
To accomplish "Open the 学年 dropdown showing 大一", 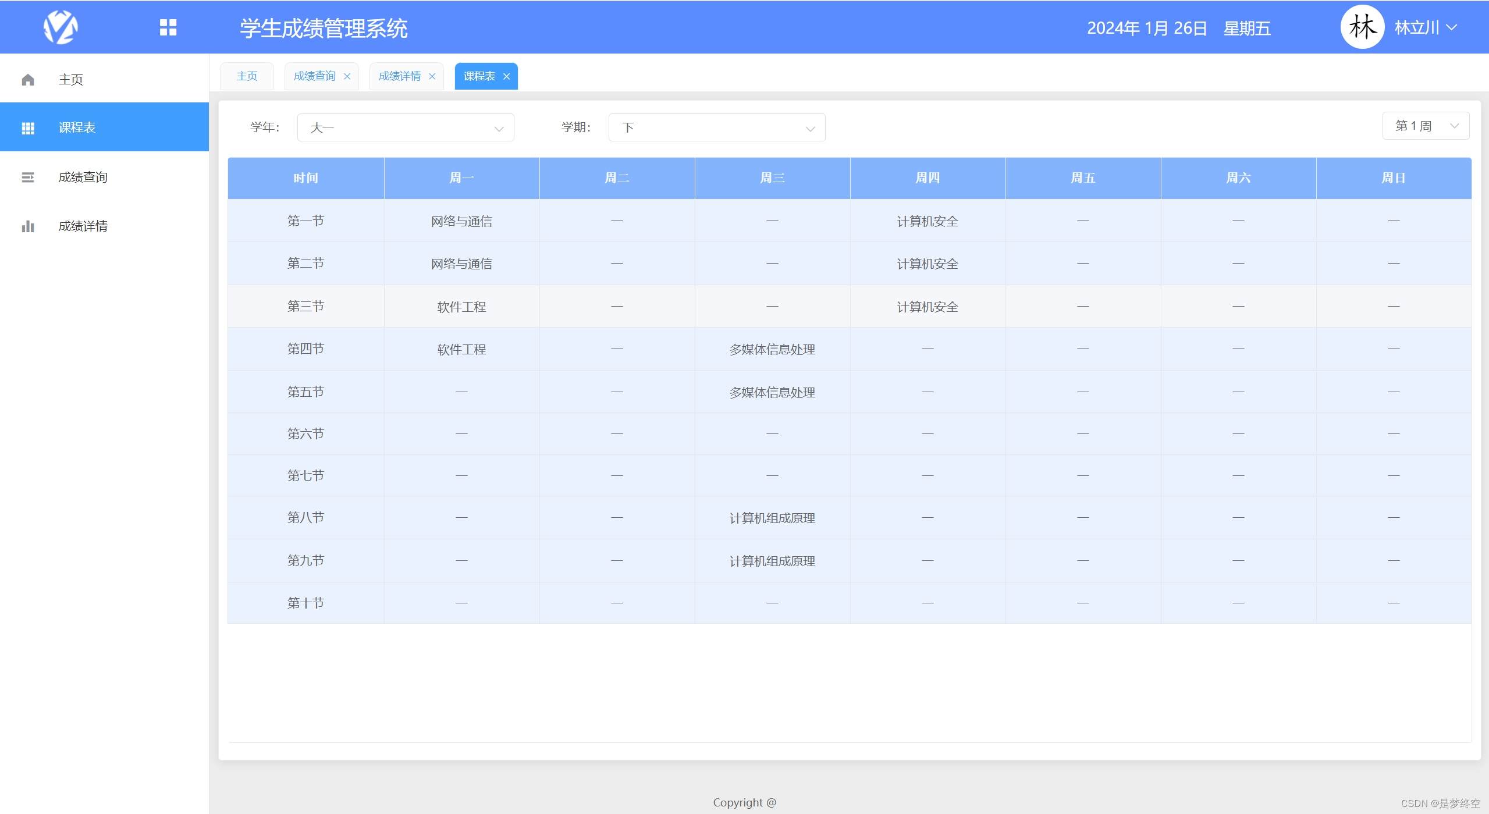I will pyautogui.click(x=406, y=127).
